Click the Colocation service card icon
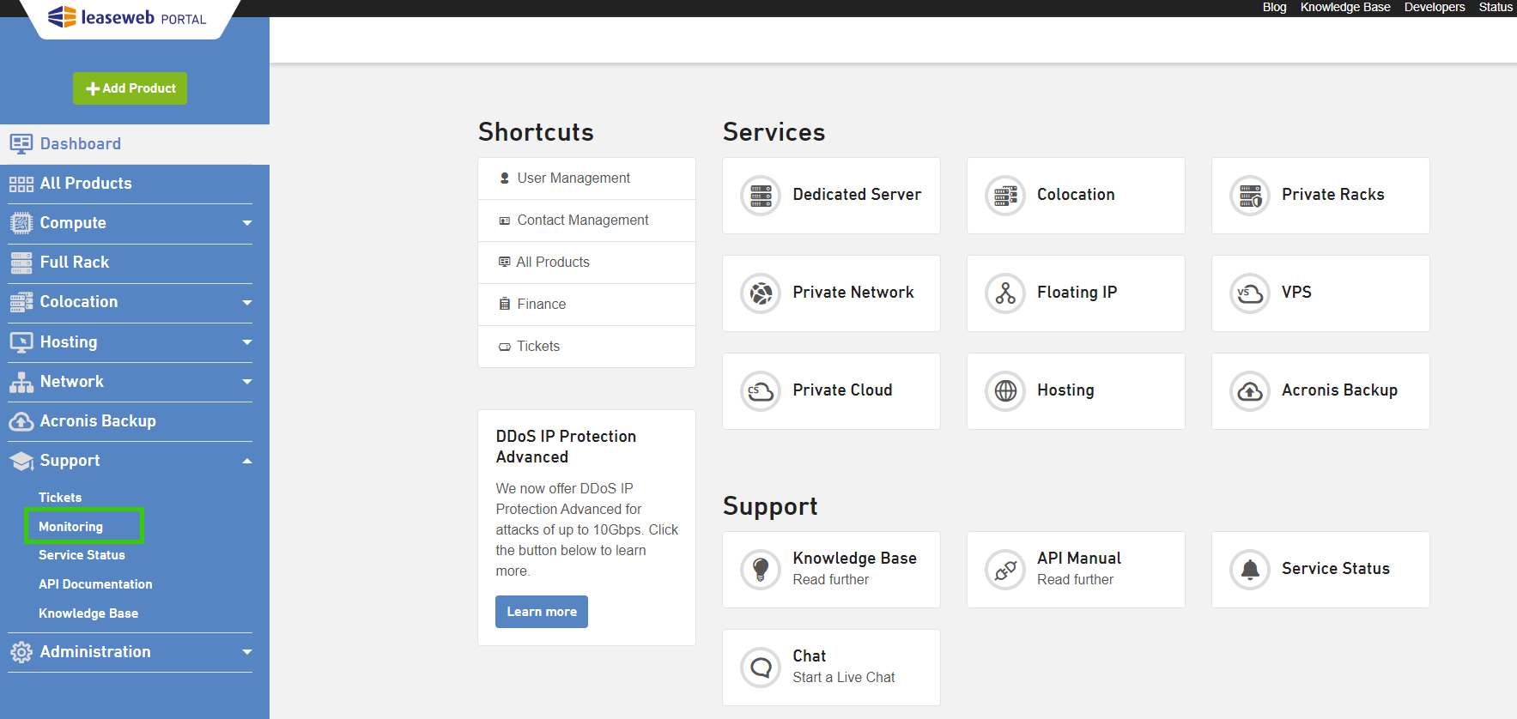 1005,196
